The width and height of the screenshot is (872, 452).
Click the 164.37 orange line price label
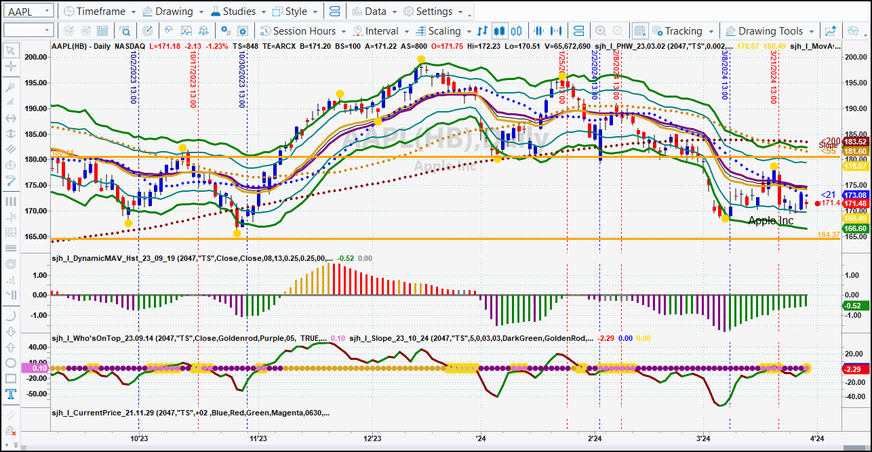coord(829,234)
